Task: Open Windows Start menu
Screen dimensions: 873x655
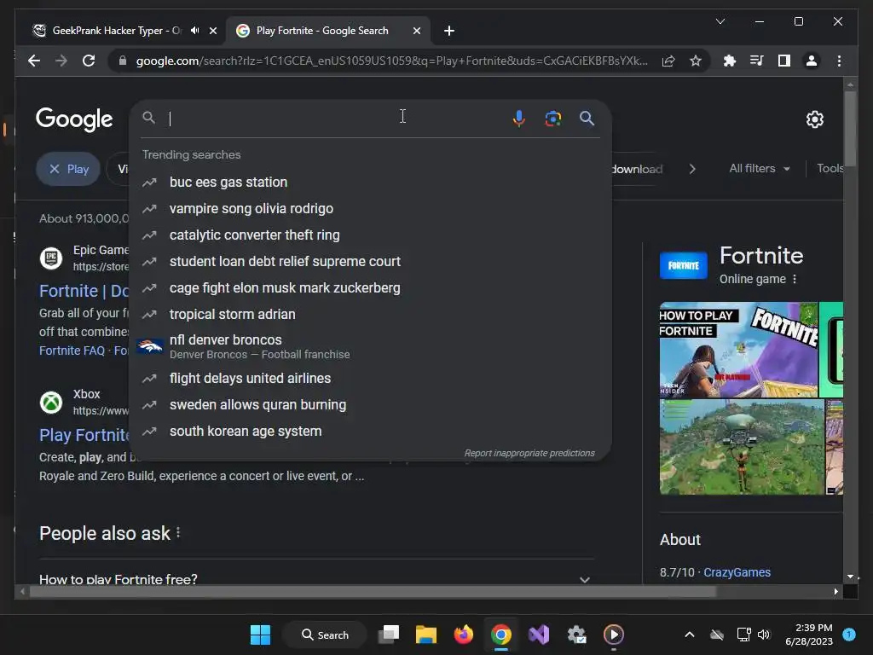Action: [260, 635]
